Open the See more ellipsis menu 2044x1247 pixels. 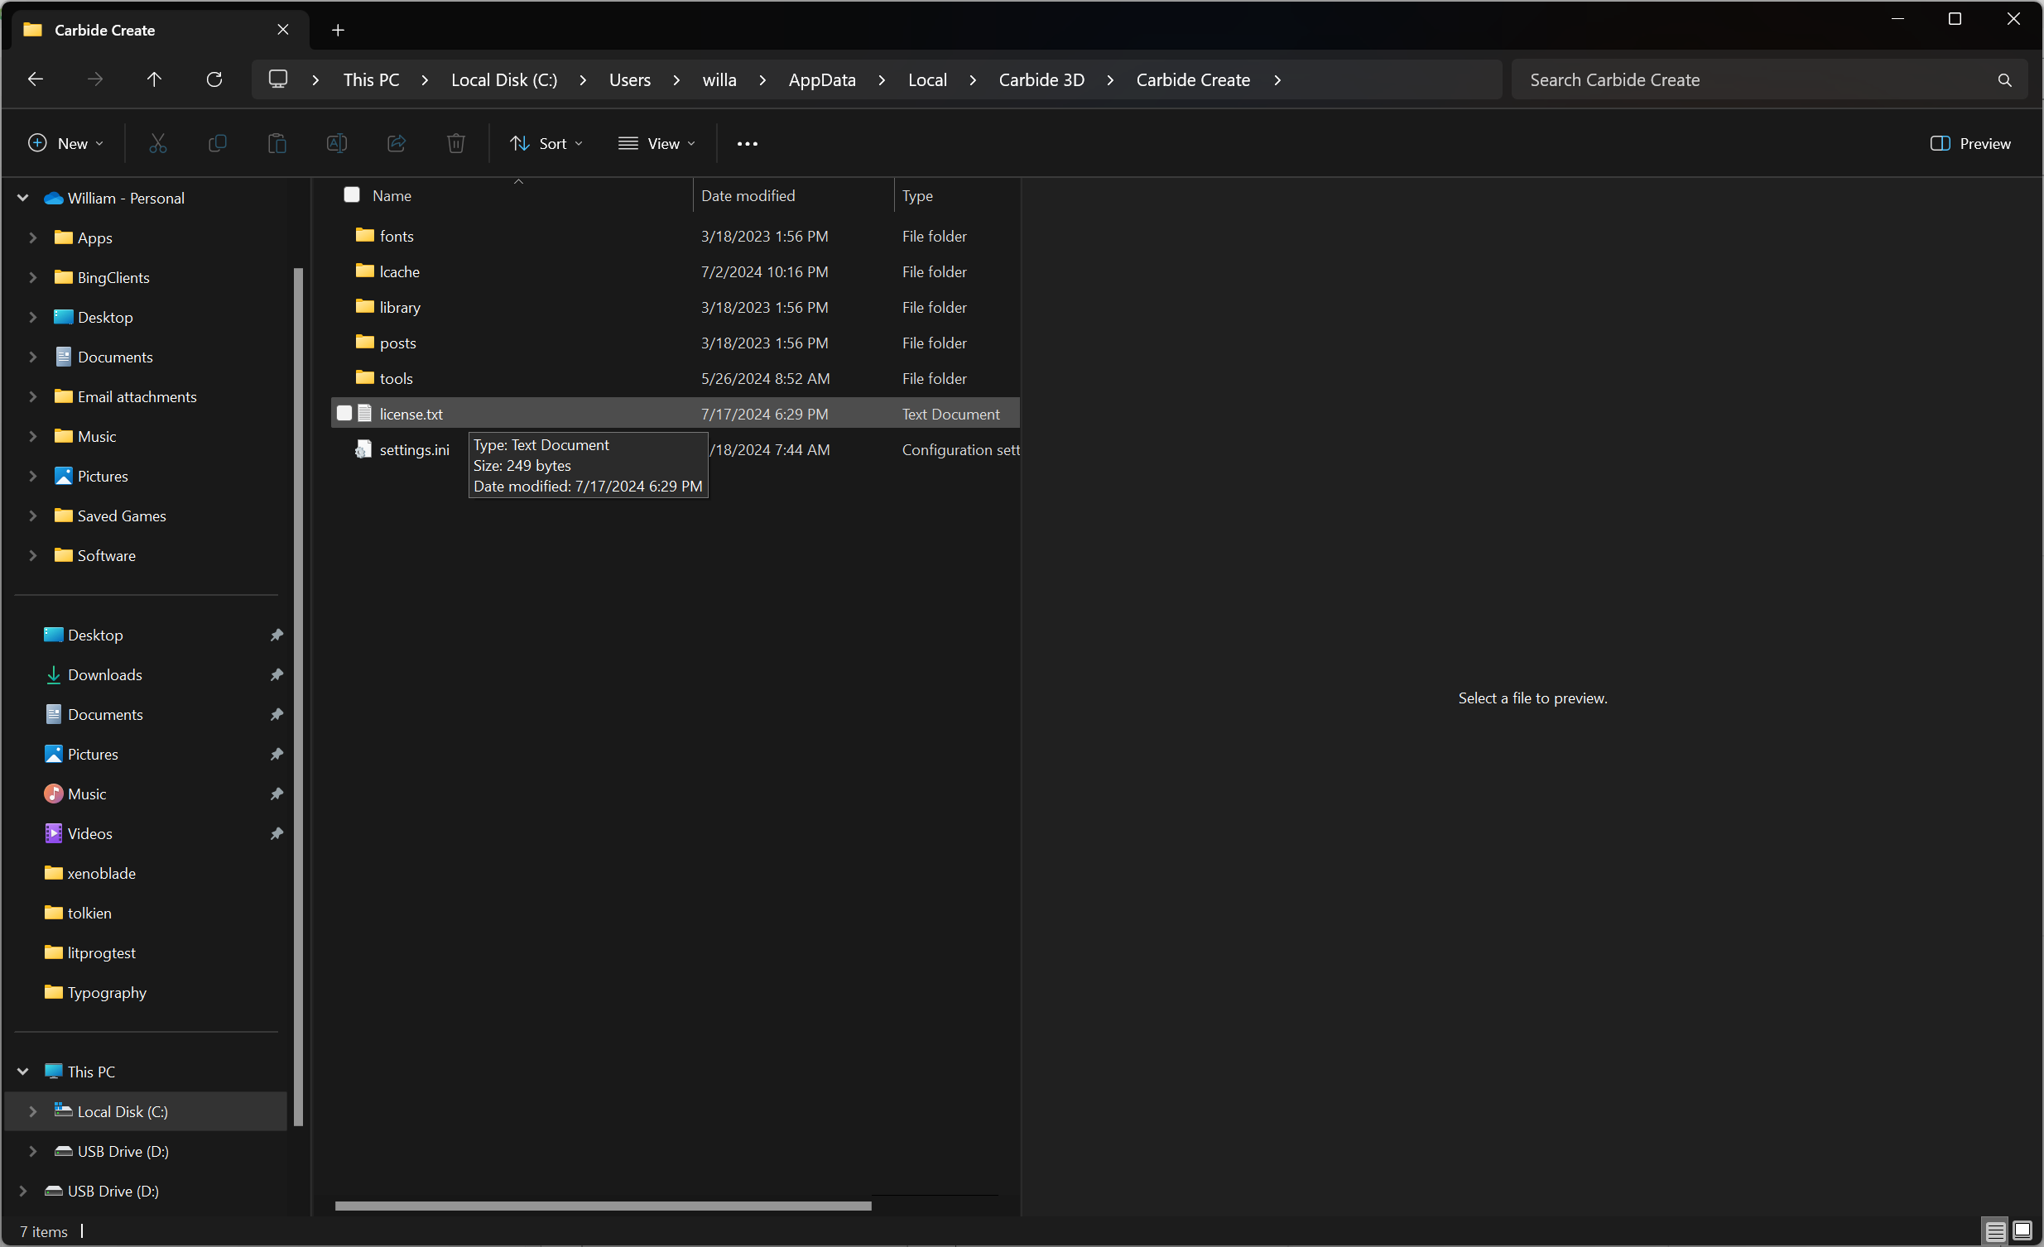coord(748,143)
